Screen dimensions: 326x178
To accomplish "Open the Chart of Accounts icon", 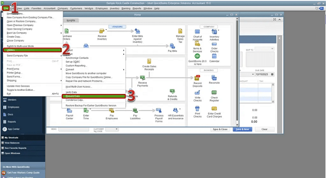I will (x=197, y=32).
